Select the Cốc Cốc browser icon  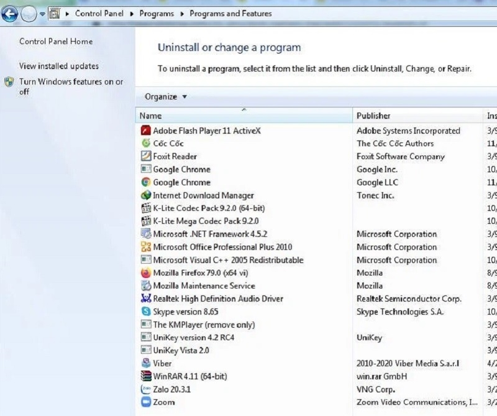click(145, 144)
